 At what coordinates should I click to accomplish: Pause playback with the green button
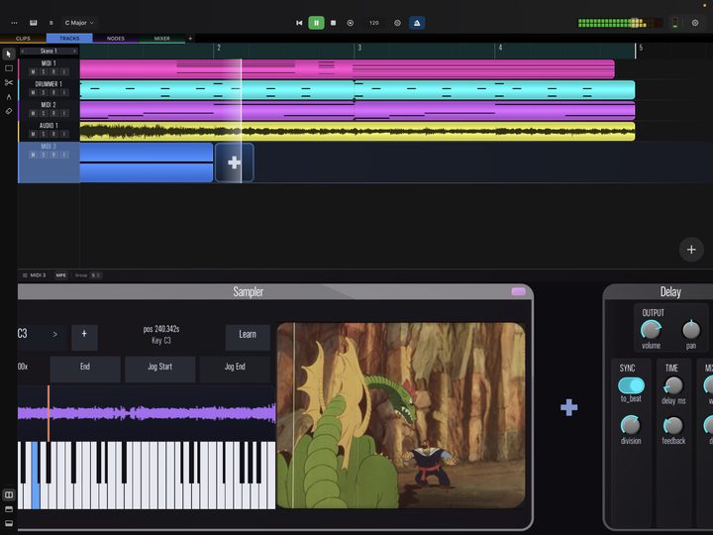[317, 23]
